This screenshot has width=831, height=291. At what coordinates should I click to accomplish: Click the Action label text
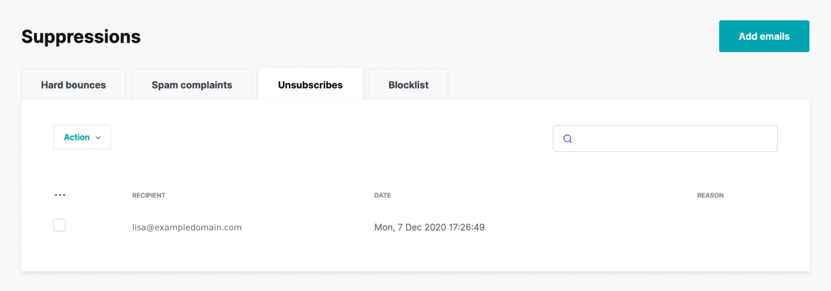[x=76, y=137]
